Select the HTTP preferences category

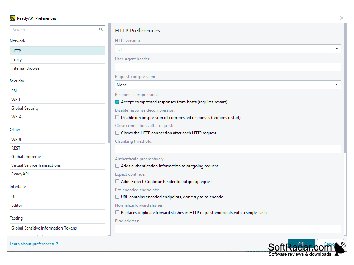[x=57, y=51]
